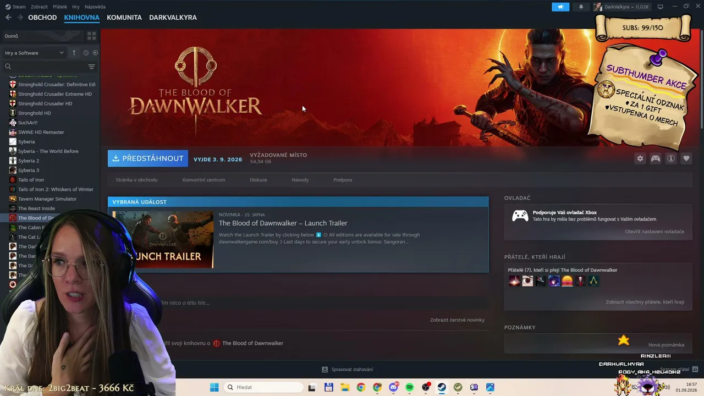This screenshot has width=704, height=396.
Task: Click the PŘEDSTÁHNOUT preload button
Action: (148, 158)
